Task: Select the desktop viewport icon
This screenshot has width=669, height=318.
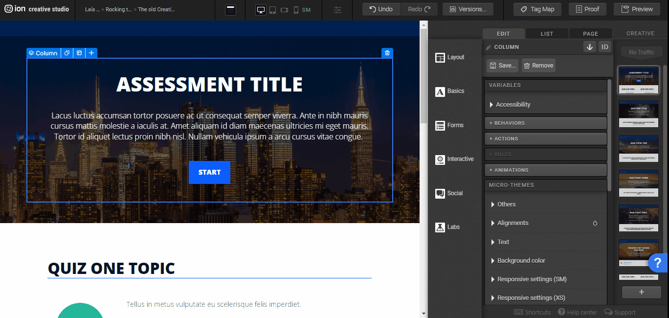Action: 261,10
